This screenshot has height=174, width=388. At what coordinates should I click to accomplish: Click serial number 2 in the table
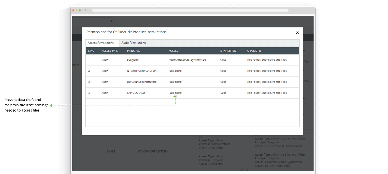click(89, 71)
